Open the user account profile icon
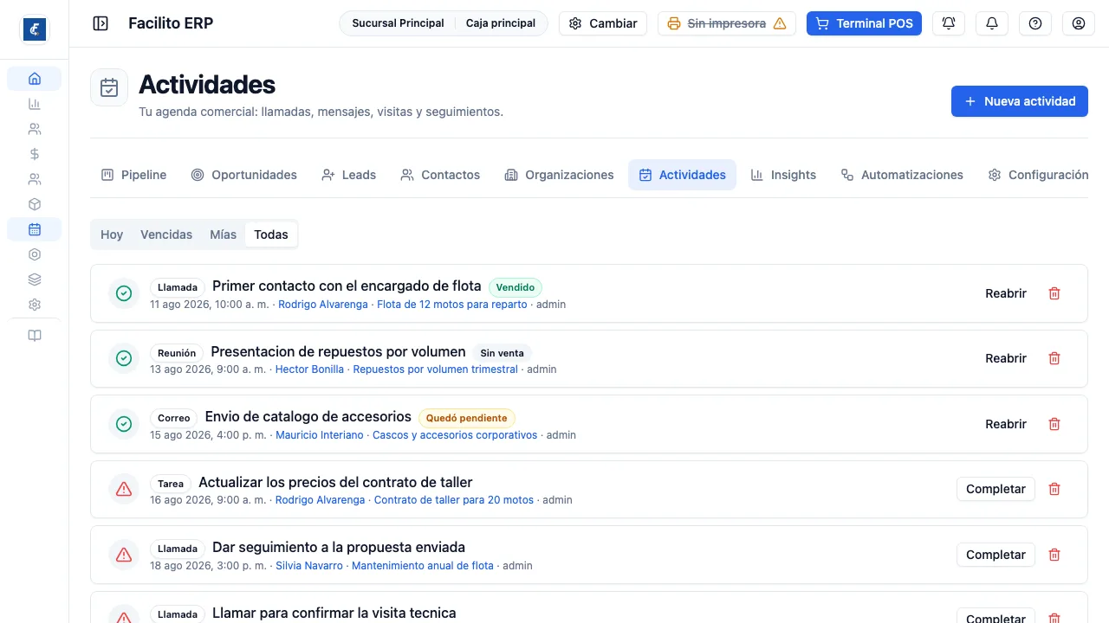 click(1079, 23)
